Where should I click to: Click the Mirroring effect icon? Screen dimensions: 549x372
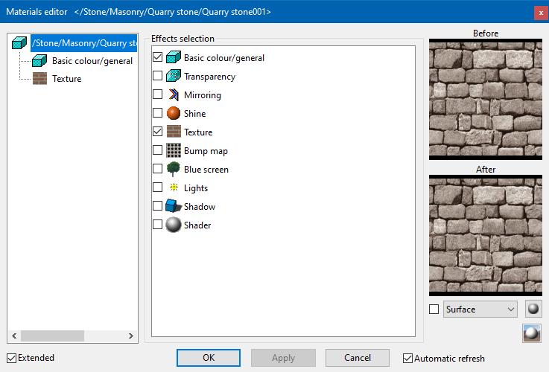[x=174, y=95]
